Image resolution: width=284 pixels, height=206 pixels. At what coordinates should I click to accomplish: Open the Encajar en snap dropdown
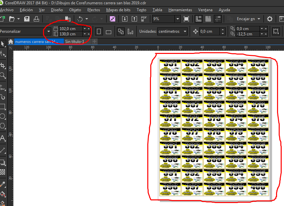(259, 19)
